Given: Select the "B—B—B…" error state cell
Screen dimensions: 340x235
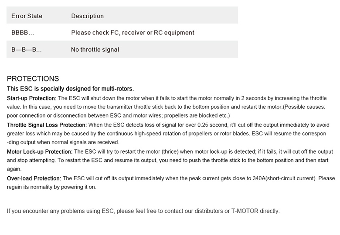Looking at the screenshot, I should [27, 50].
